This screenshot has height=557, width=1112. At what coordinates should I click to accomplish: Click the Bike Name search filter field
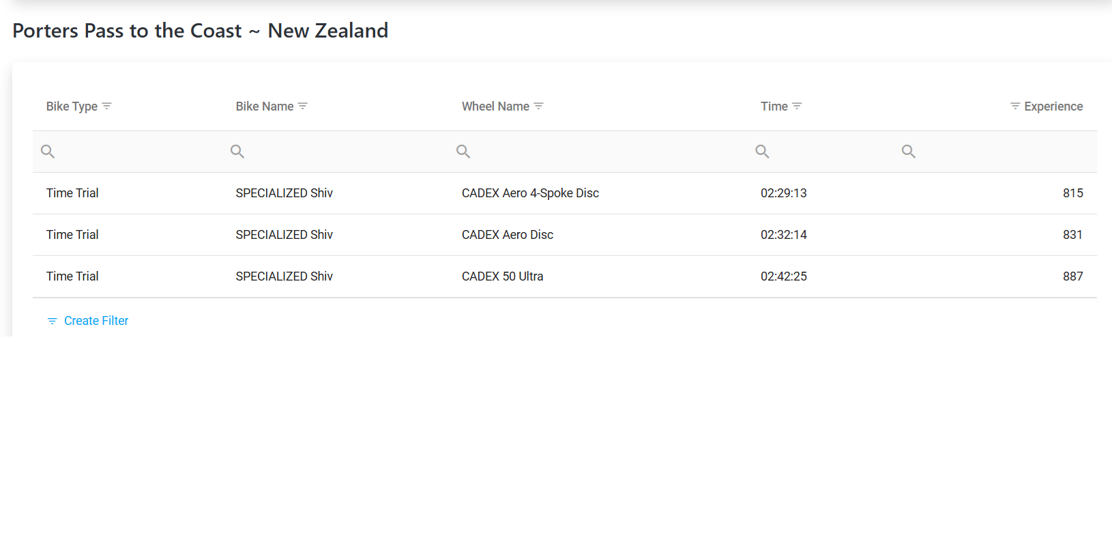341,152
